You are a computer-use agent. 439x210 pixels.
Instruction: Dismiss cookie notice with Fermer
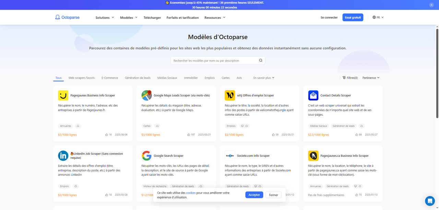click(x=274, y=195)
